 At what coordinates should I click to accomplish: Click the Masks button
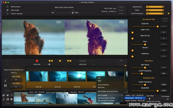(8, 61)
